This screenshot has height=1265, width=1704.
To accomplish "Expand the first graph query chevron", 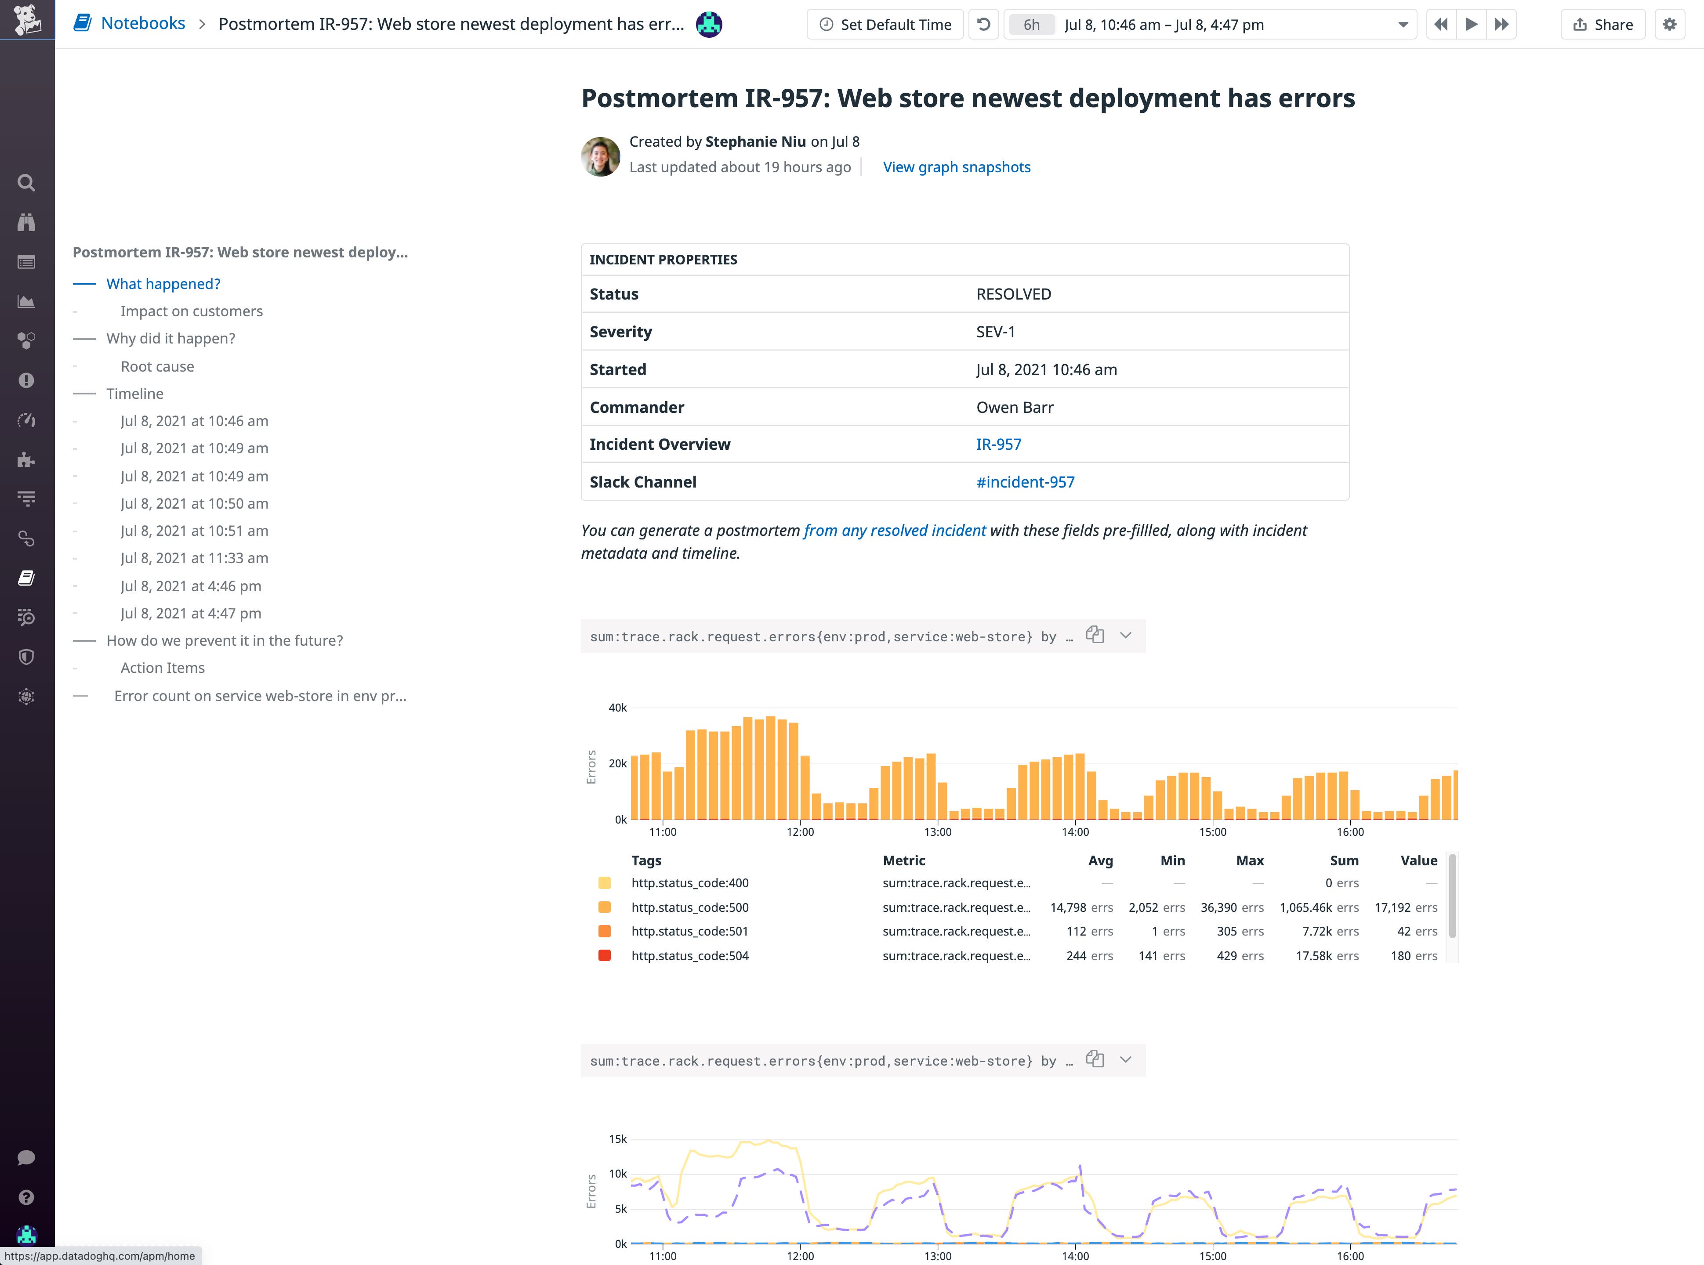I will (x=1125, y=636).
